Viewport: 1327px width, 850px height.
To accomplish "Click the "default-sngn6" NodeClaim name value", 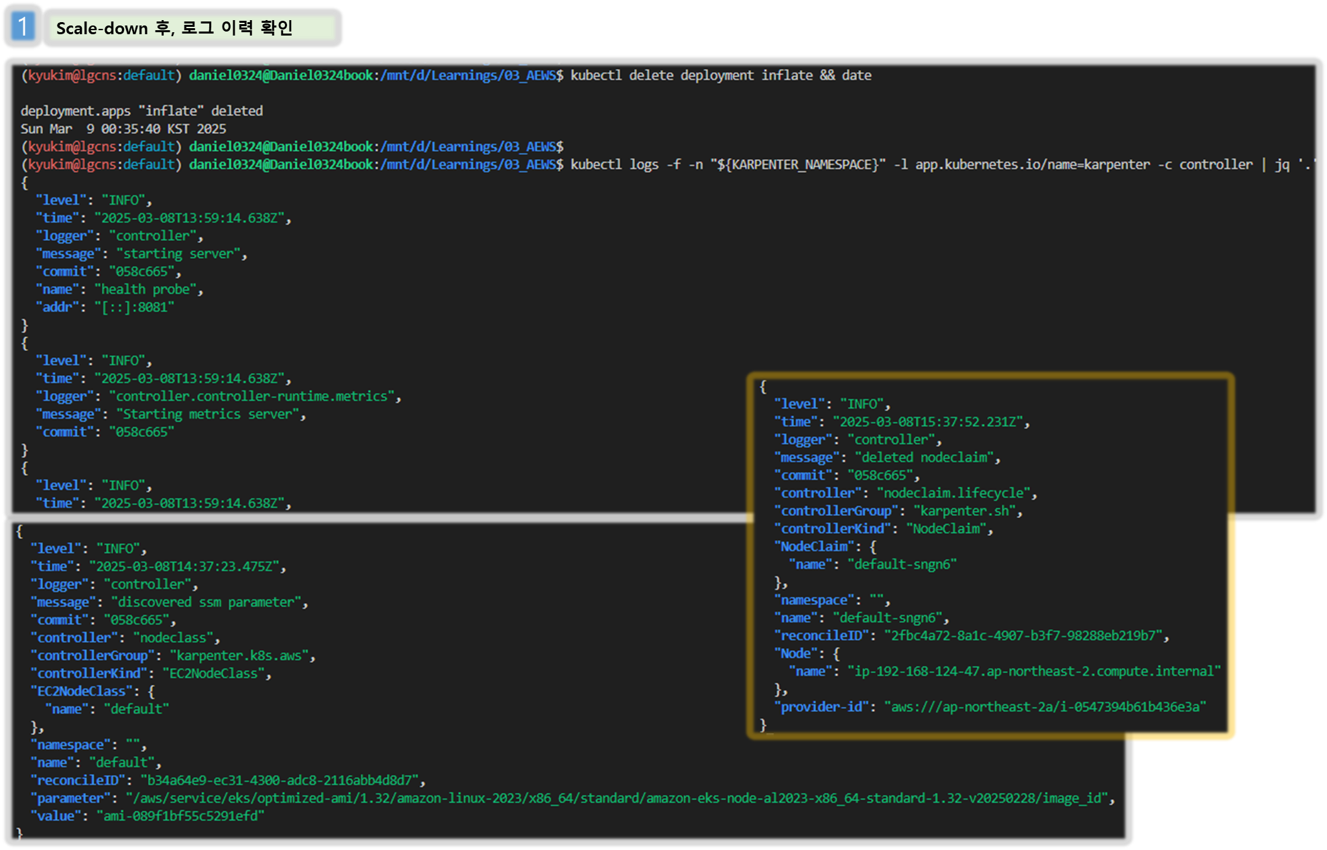I will tap(901, 564).
